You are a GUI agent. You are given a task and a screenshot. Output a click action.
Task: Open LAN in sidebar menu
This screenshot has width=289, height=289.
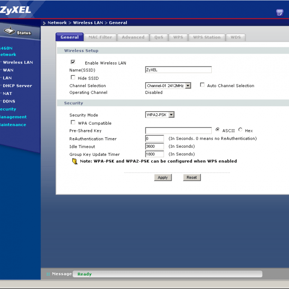[x=7, y=78]
